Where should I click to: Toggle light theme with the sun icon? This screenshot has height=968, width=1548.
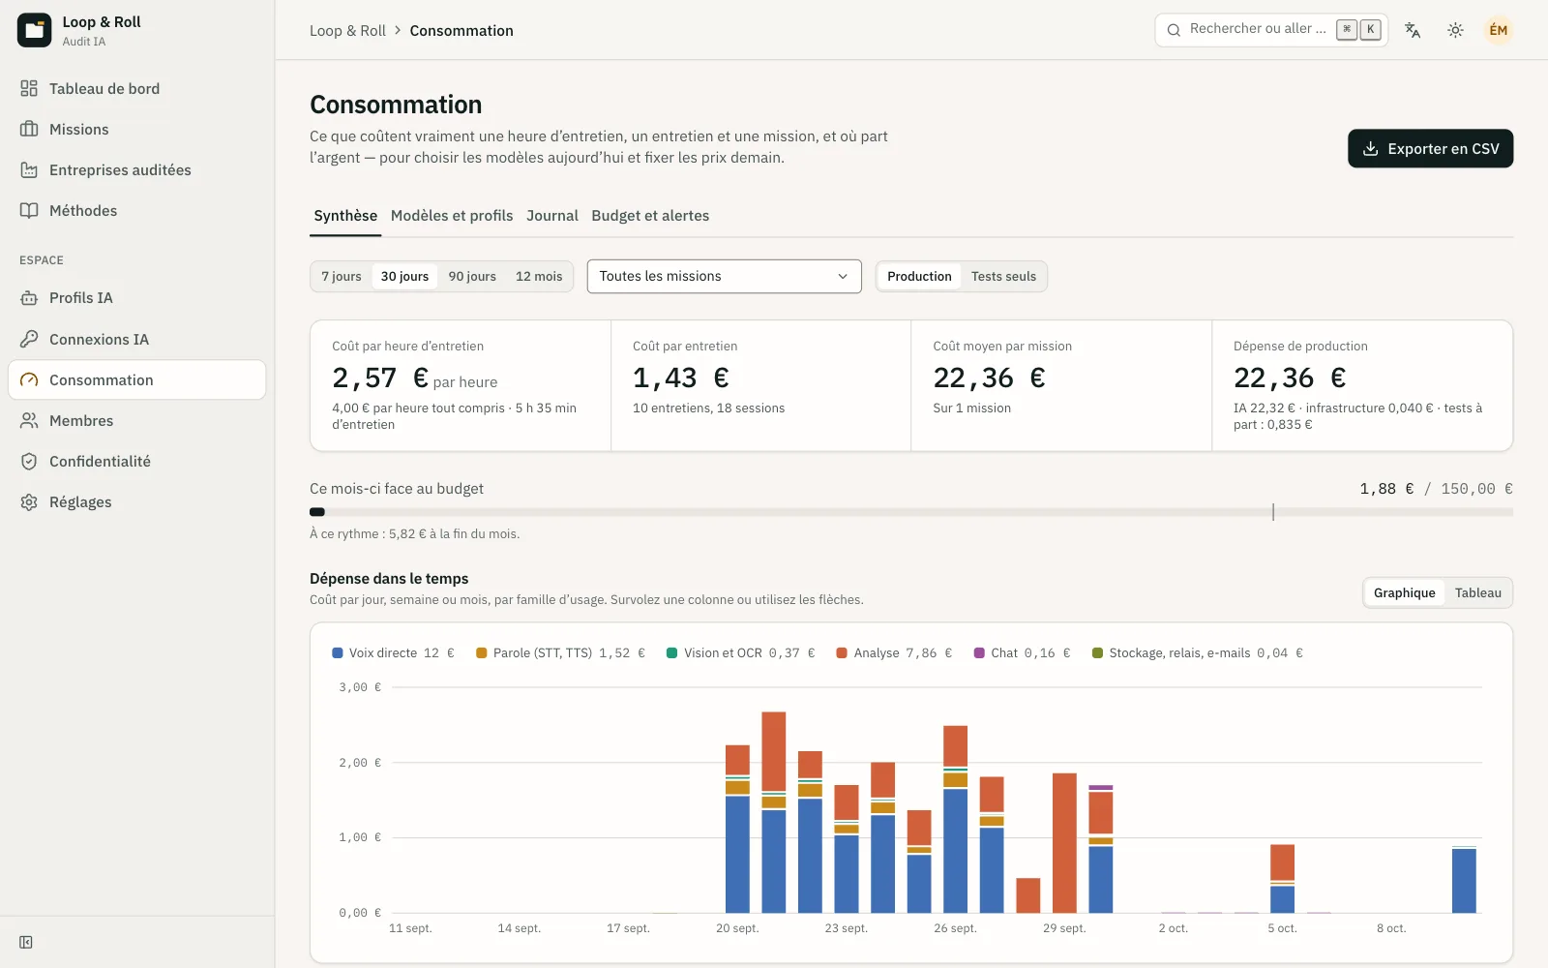pos(1455,30)
